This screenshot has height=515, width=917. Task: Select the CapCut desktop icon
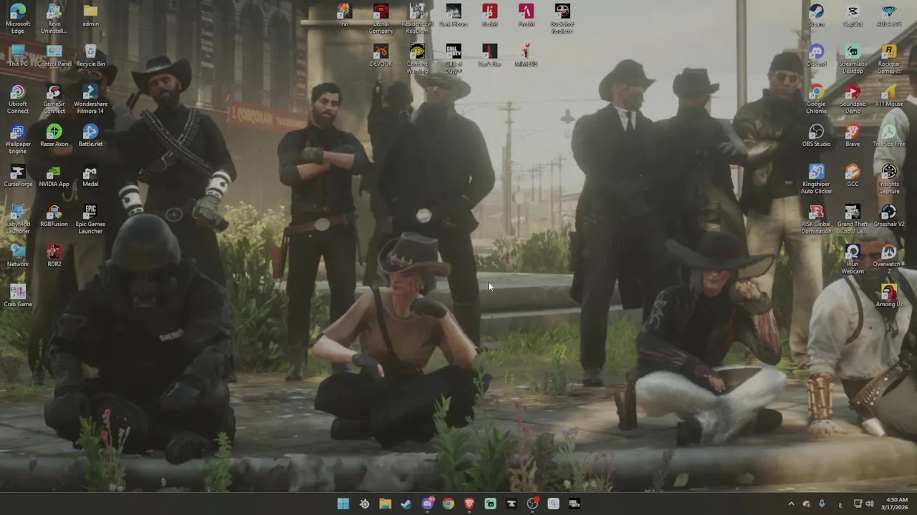click(853, 16)
